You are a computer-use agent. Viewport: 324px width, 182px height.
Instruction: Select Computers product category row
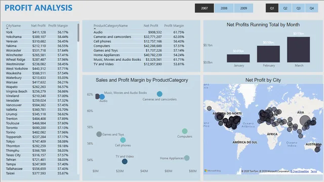pyautogui.click(x=139, y=46)
